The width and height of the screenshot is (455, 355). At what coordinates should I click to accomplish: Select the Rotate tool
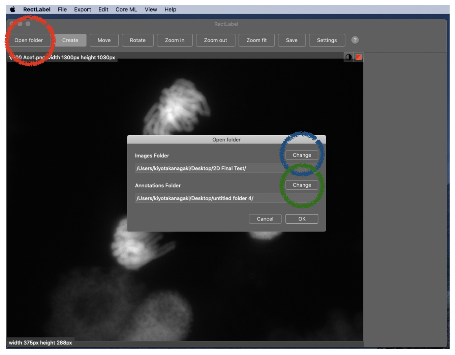138,40
